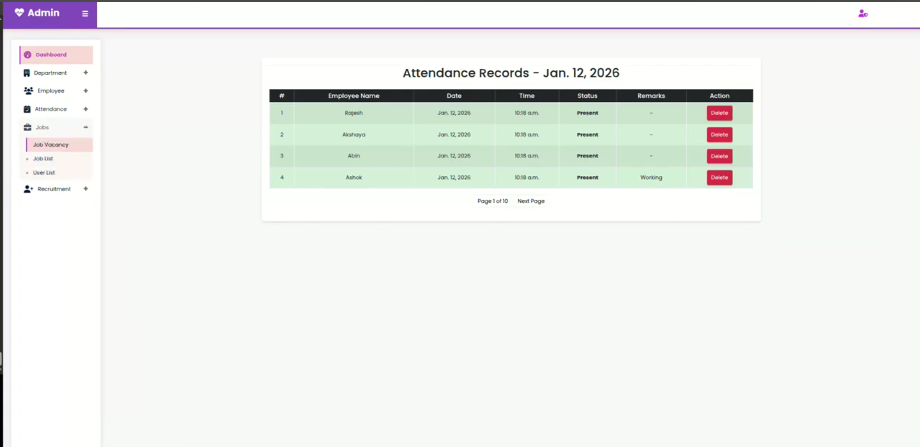Click the employee name Akshaya
This screenshot has height=447, width=920.
[x=354, y=135]
